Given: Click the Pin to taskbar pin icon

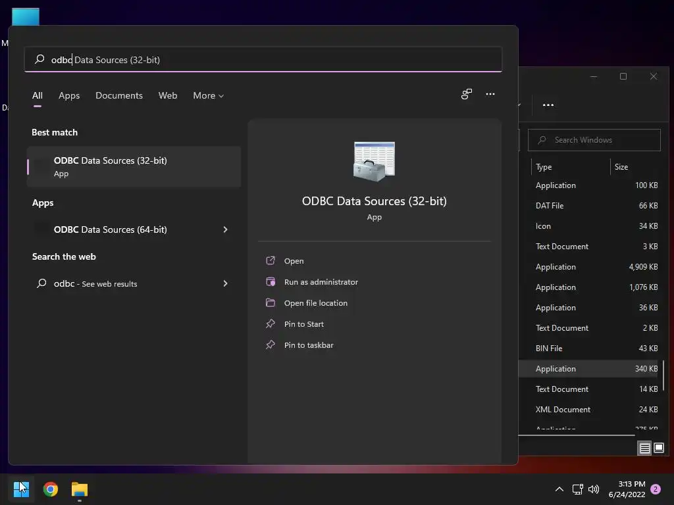Looking at the screenshot, I should point(271,345).
